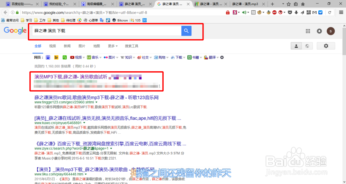Screen dimensions: 346x184
Task: Select the hide private results globe toggle
Action: pos(307,46)
